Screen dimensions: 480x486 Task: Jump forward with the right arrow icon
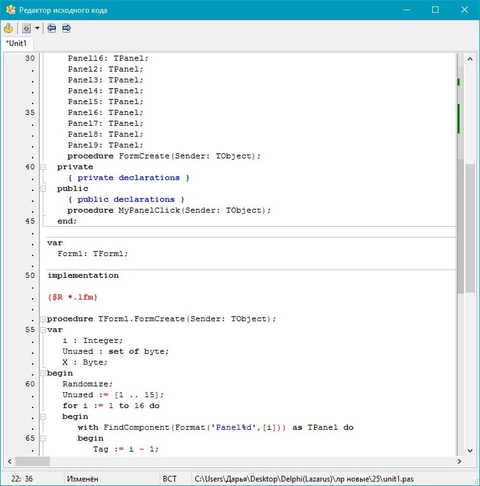[66, 28]
